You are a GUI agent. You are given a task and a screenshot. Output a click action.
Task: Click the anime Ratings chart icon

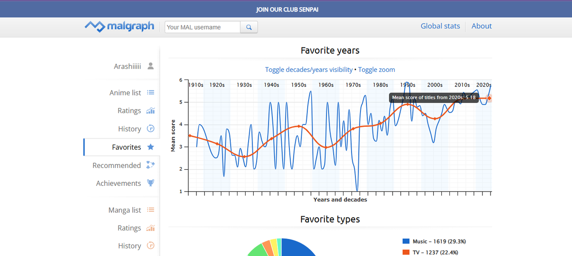click(151, 110)
